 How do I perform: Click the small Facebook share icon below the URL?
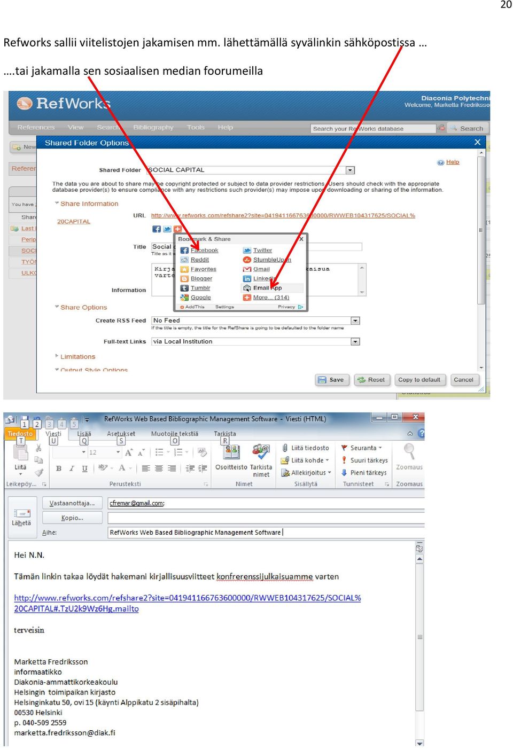pyautogui.click(x=157, y=229)
